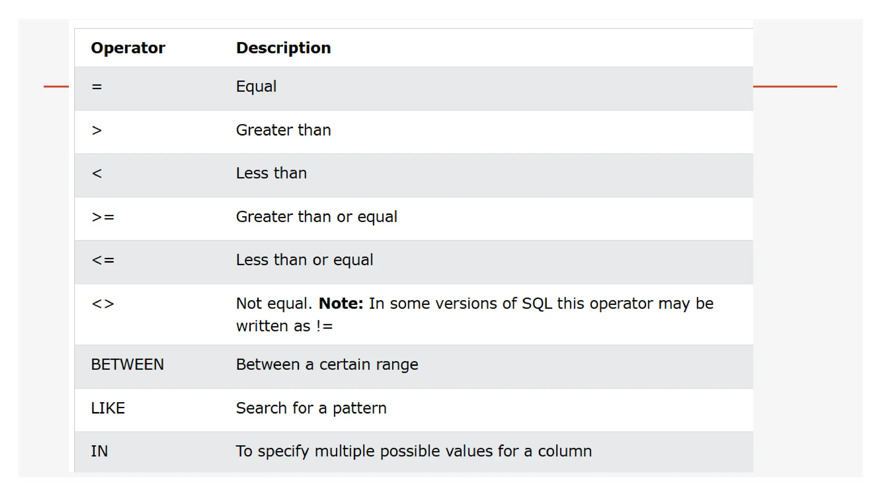Click "Between a certain range" description
The width and height of the screenshot is (881, 496).
(x=327, y=365)
